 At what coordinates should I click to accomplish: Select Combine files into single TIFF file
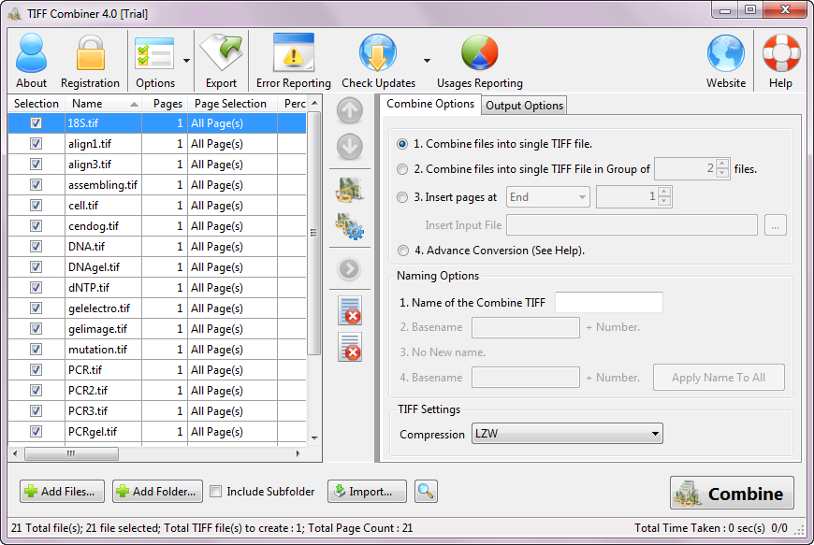tap(402, 144)
